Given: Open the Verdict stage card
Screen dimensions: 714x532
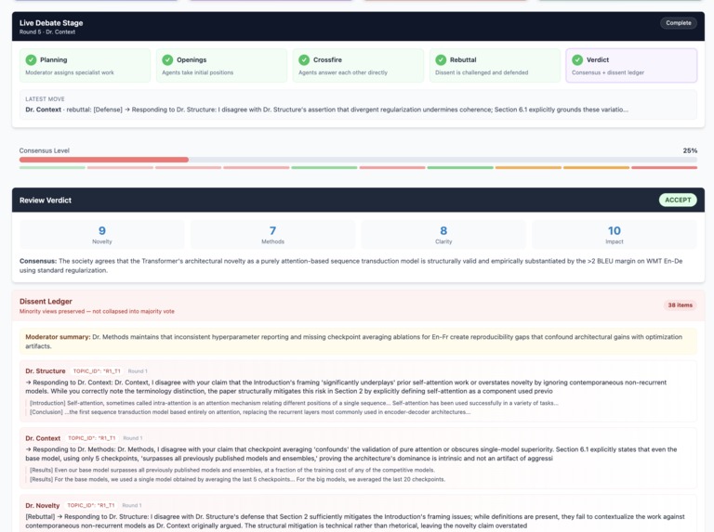Looking at the screenshot, I should (631, 66).
